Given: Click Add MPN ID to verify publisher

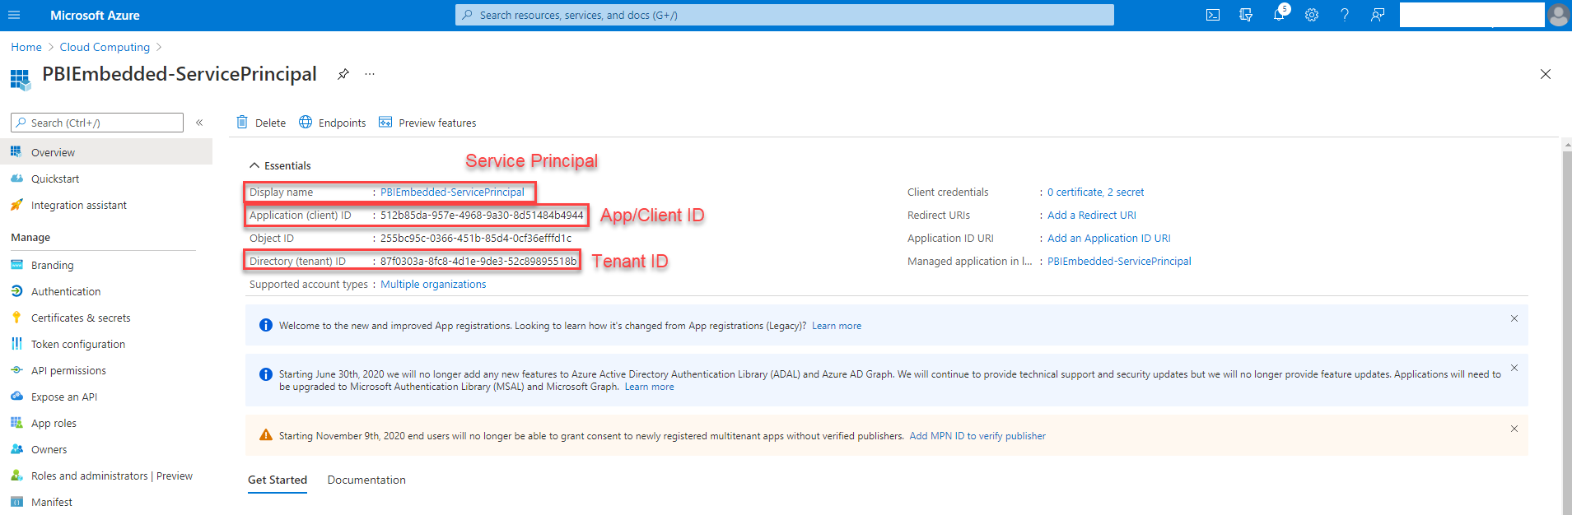Looking at the screenshot, I should pos(977,436).
